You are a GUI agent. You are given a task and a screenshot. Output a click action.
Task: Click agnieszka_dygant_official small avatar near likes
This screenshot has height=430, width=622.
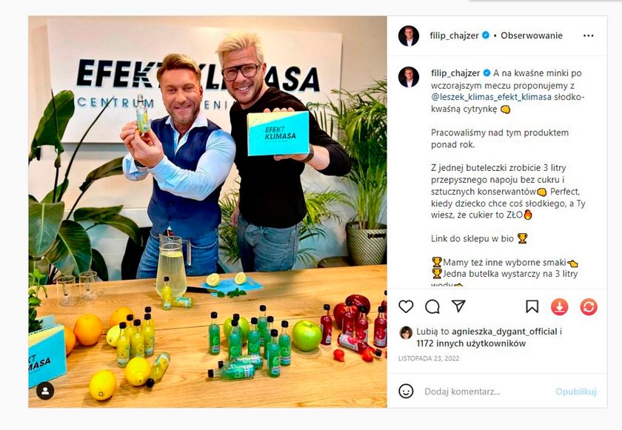click(x=406, y=333)
